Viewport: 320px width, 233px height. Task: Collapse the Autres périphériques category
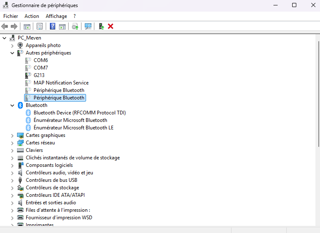[x=12, y=53]
